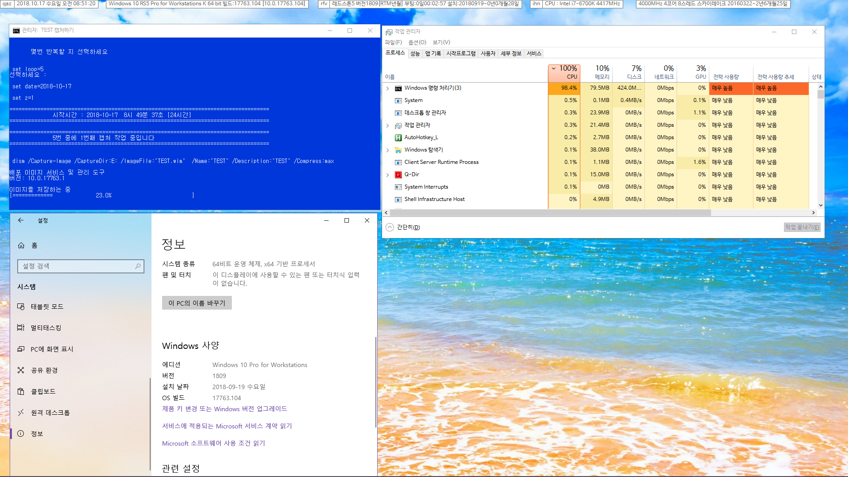Open 정보 settings page
The image size is (848, 477).
79,434
